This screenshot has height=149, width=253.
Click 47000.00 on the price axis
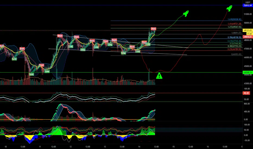pyautogui.click(x=248, y=49)
